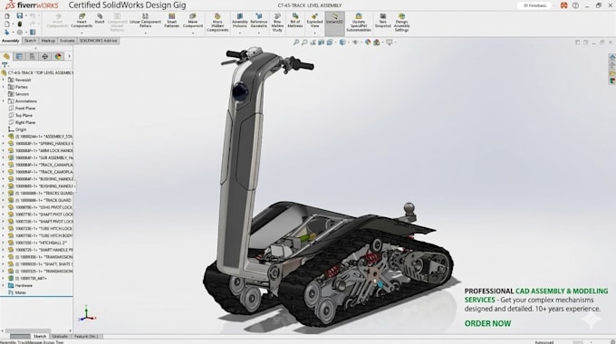Open the Exploded View dropdown arrow

[314, 33]
